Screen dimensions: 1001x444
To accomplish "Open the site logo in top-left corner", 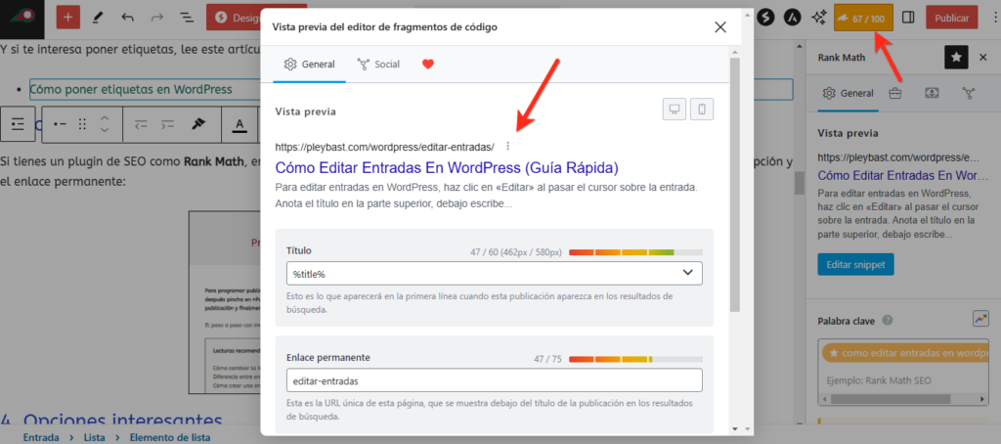I will click(x=22, y=18).
